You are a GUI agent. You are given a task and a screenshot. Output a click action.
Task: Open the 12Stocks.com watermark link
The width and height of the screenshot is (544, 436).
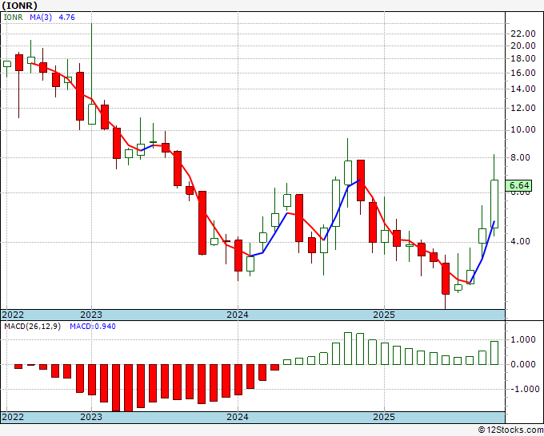[508, 430]
